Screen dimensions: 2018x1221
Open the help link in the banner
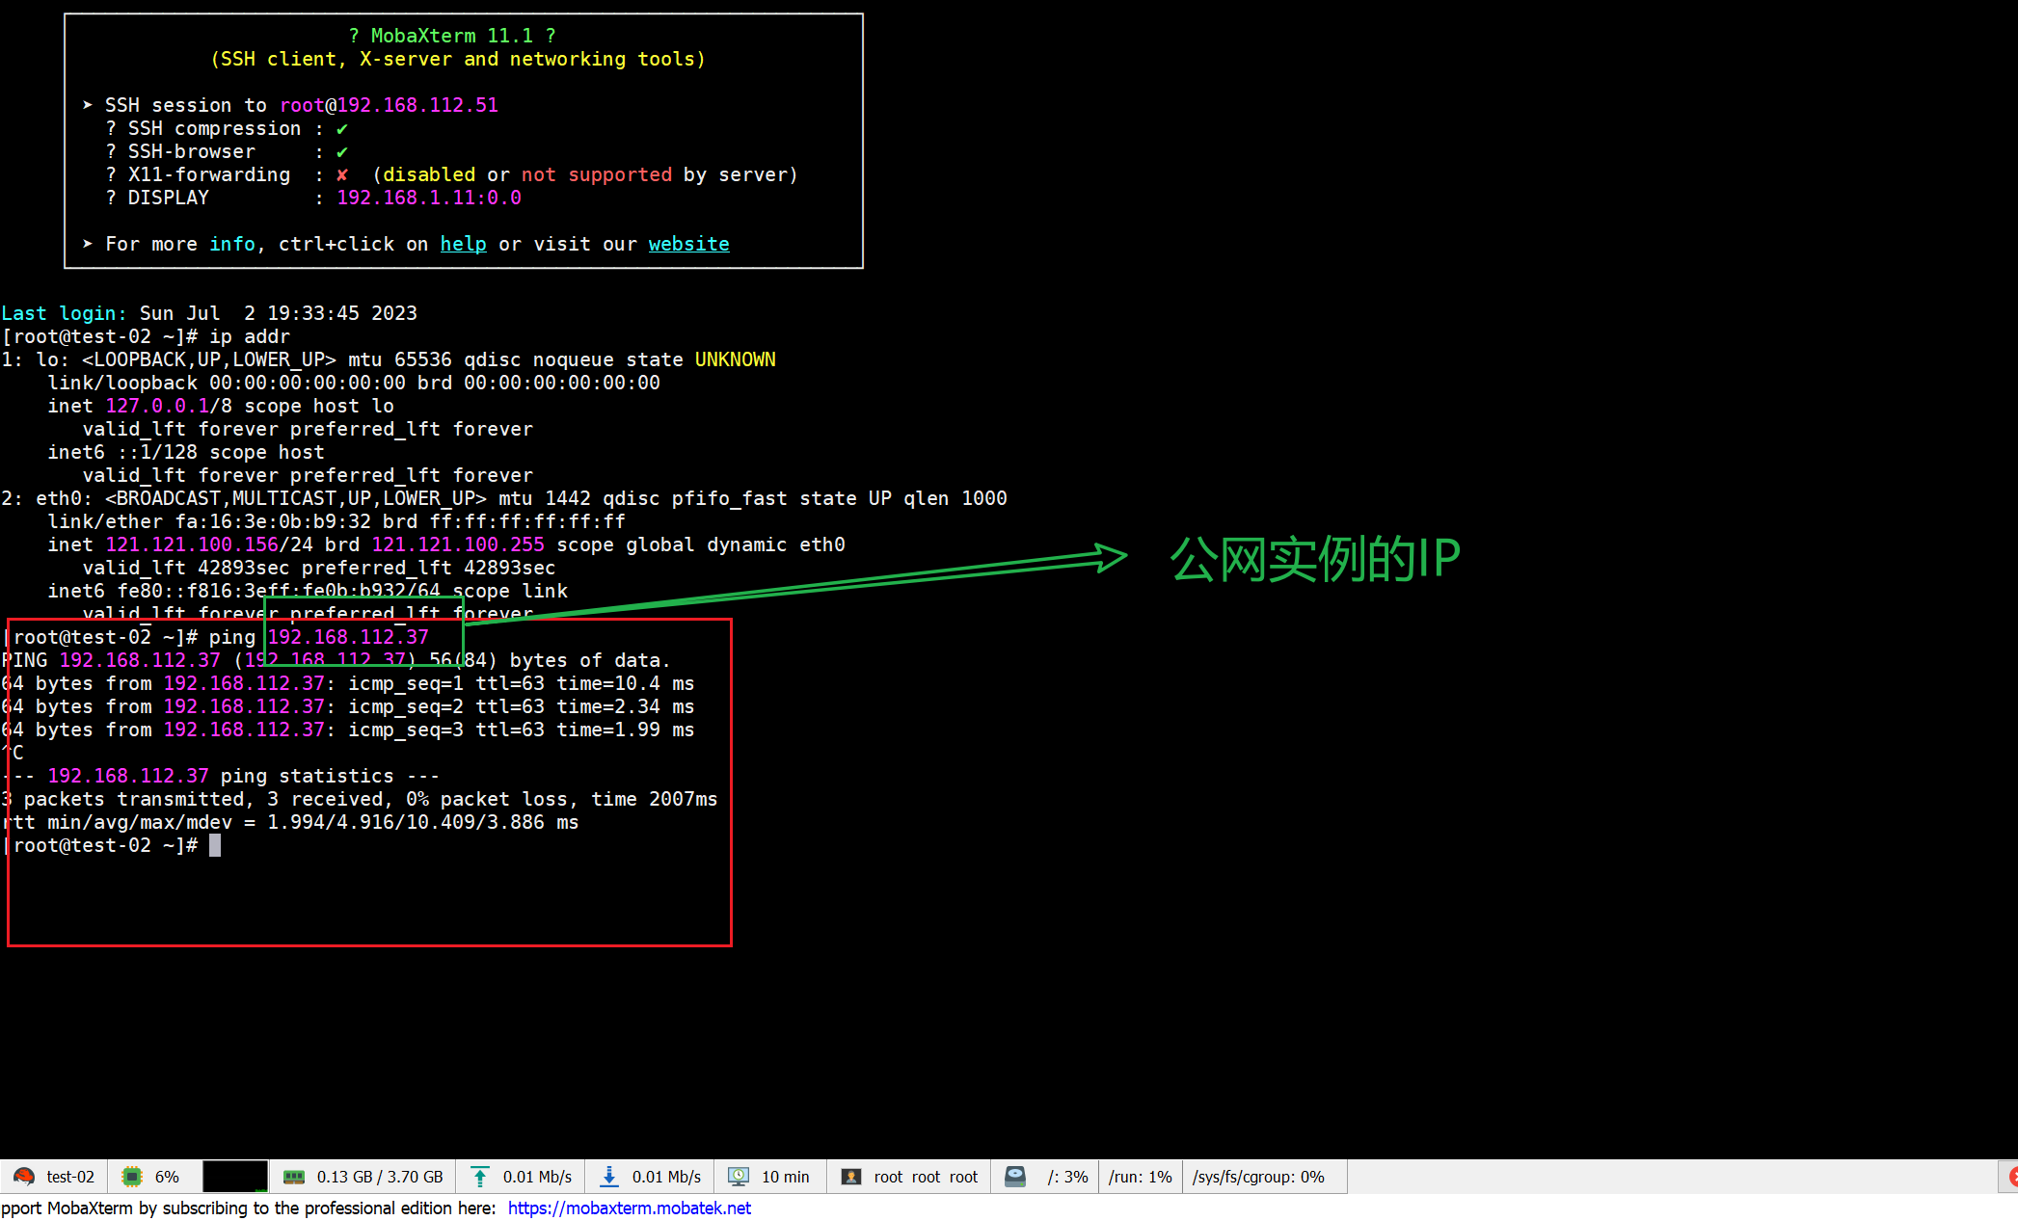(463, 244)
